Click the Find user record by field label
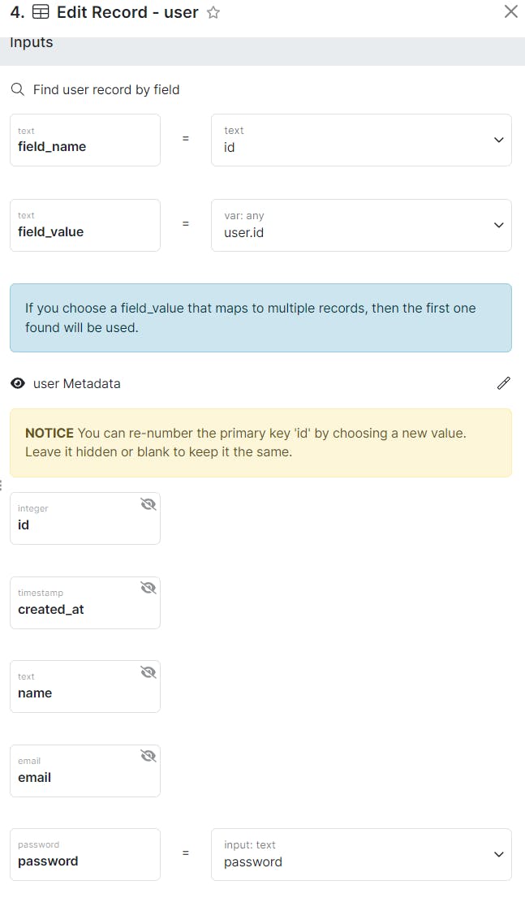525x898 pixels. click(x=106, y=89)
